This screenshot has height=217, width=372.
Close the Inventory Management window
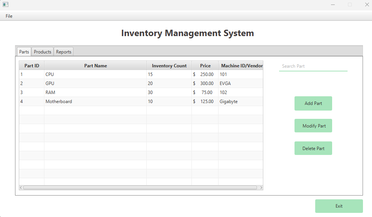click(367, 5)
